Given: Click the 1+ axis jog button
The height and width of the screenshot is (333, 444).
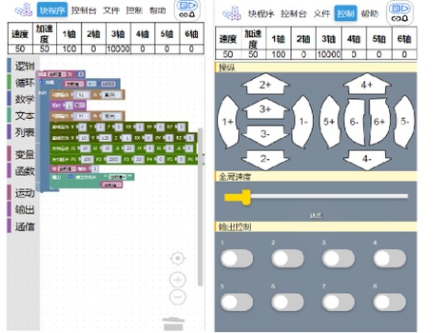Looking at the screenshot, I should 226,121.
